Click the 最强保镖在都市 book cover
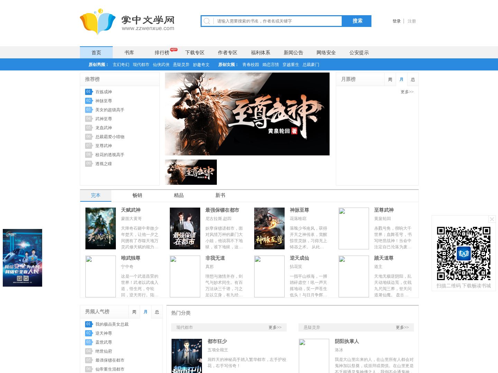Screen dimensions: 498x373 pyautogui.click(x=185, y=228)
